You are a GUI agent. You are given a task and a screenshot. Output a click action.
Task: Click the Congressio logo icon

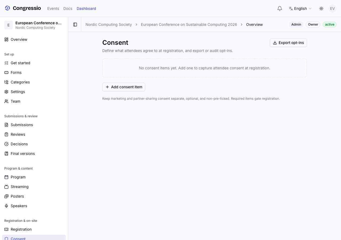[7, 8]
